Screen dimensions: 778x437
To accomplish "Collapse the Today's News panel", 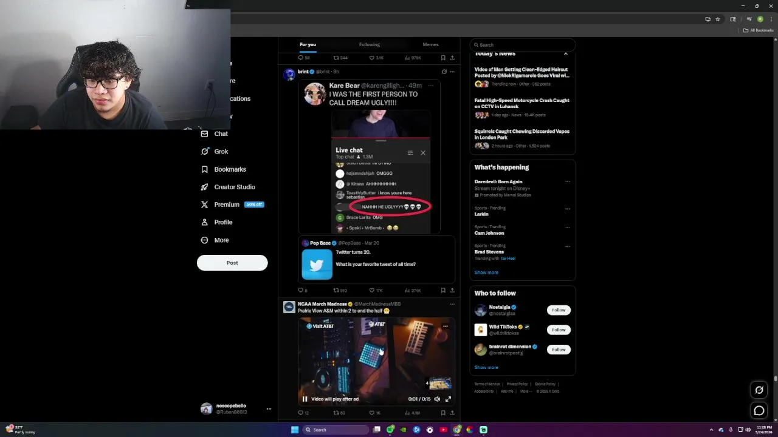I will pos(565,54).
